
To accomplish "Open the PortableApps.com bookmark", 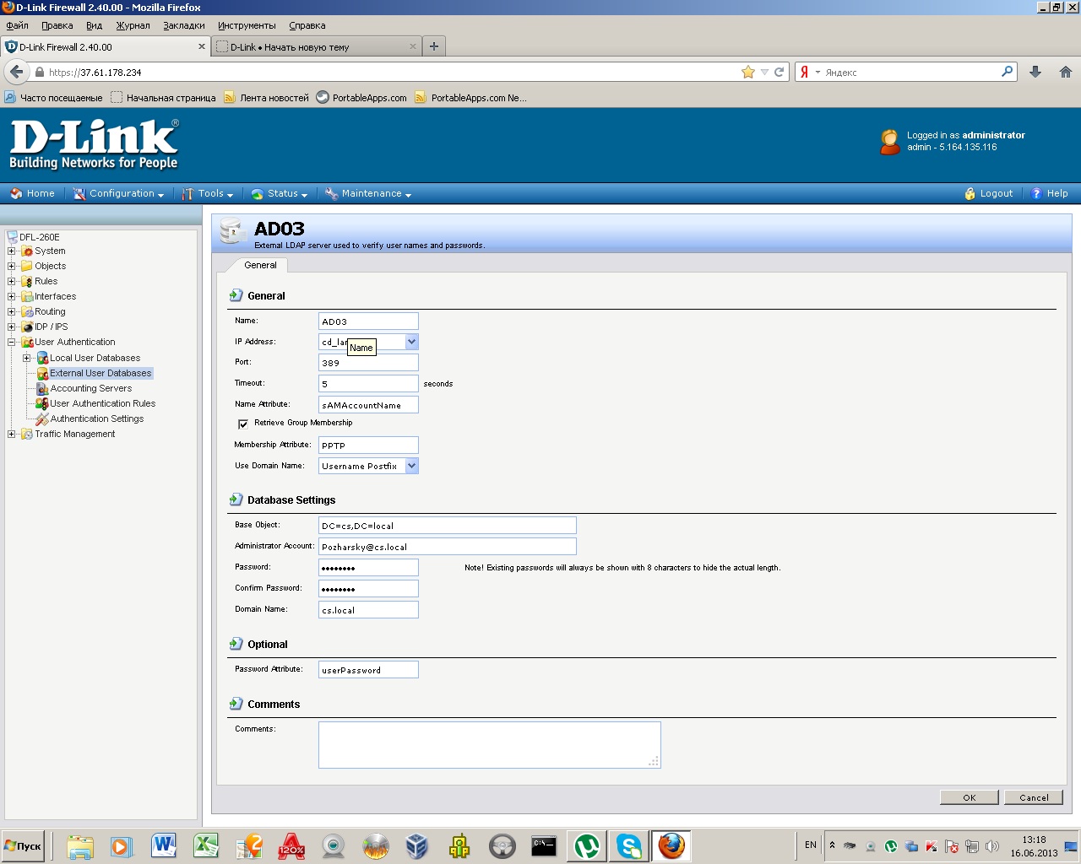I will (361, 98).
